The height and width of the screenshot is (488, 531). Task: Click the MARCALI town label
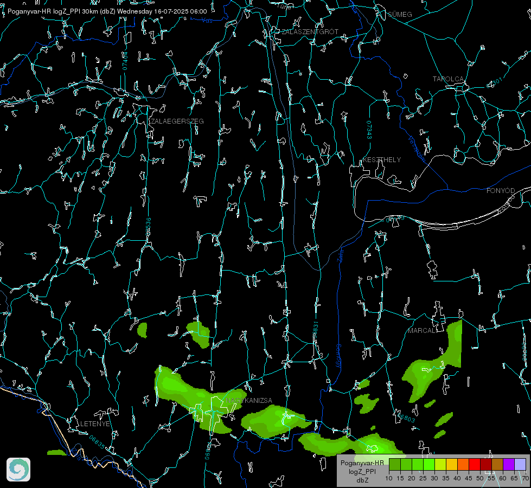(x=423, y=331)
